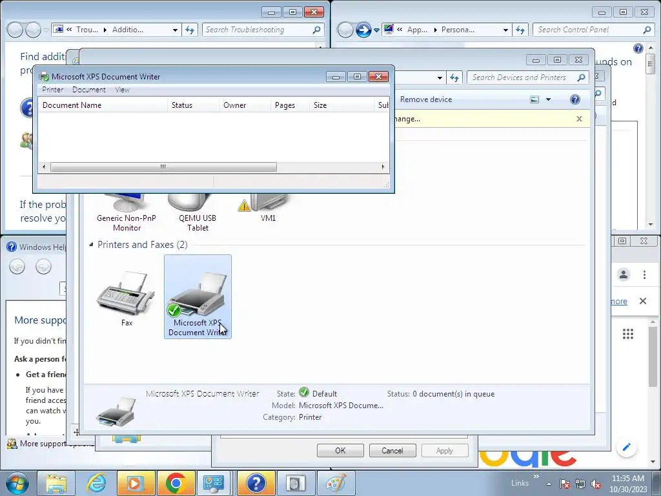Open the Devices and Printers address history dropdown
Viewport: 661px width, 496px height.
click(440, 77)
